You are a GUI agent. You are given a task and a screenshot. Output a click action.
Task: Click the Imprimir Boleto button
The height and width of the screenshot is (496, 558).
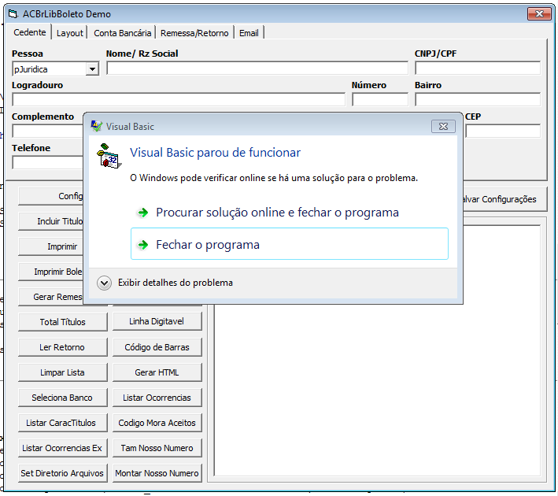point(50,272)
